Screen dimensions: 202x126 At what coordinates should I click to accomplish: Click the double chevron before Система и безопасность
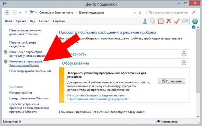point(36,13)
